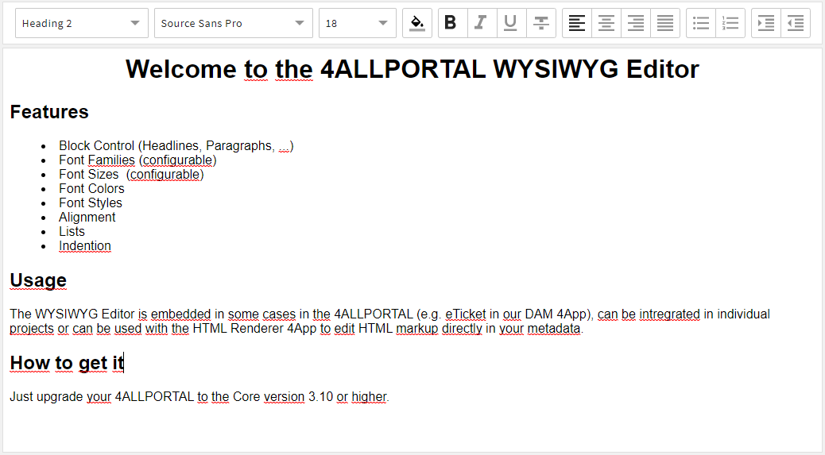Toggle bold formatting
This screenshot has height=455, width=825.
(452, 23)
